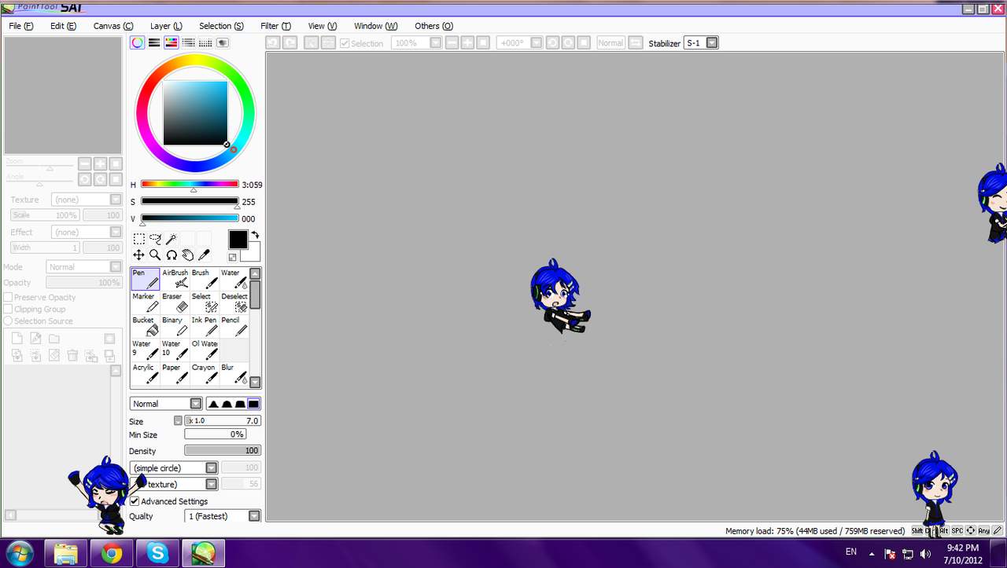Open the Quality 1 (Fastest) dropdown
The height and width of the screenshot is (568, 1007).
click(223, 516)
